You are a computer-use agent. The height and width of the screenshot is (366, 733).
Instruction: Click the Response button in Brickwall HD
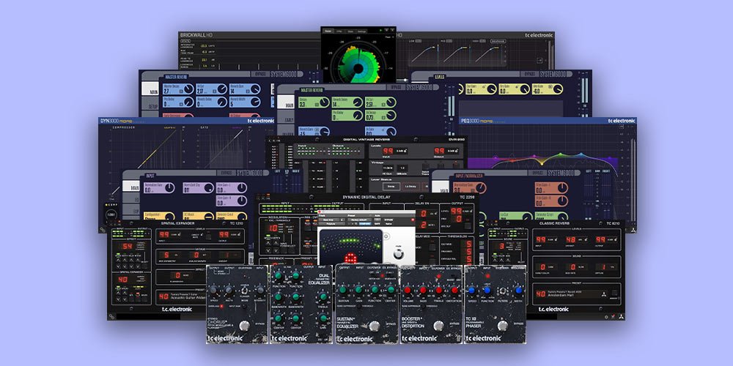pyautogui.click(x=498, y=42)
